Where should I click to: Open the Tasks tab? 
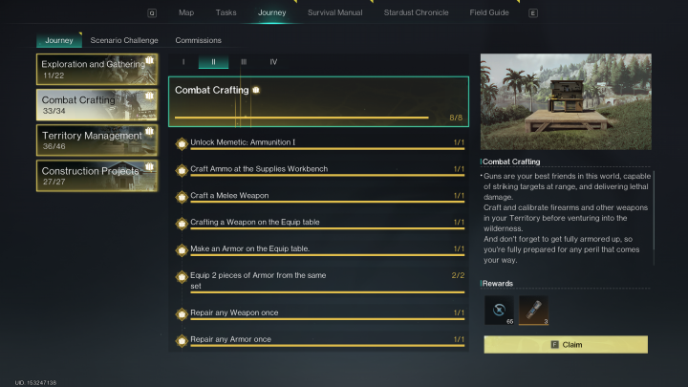(x=226, y=12)
